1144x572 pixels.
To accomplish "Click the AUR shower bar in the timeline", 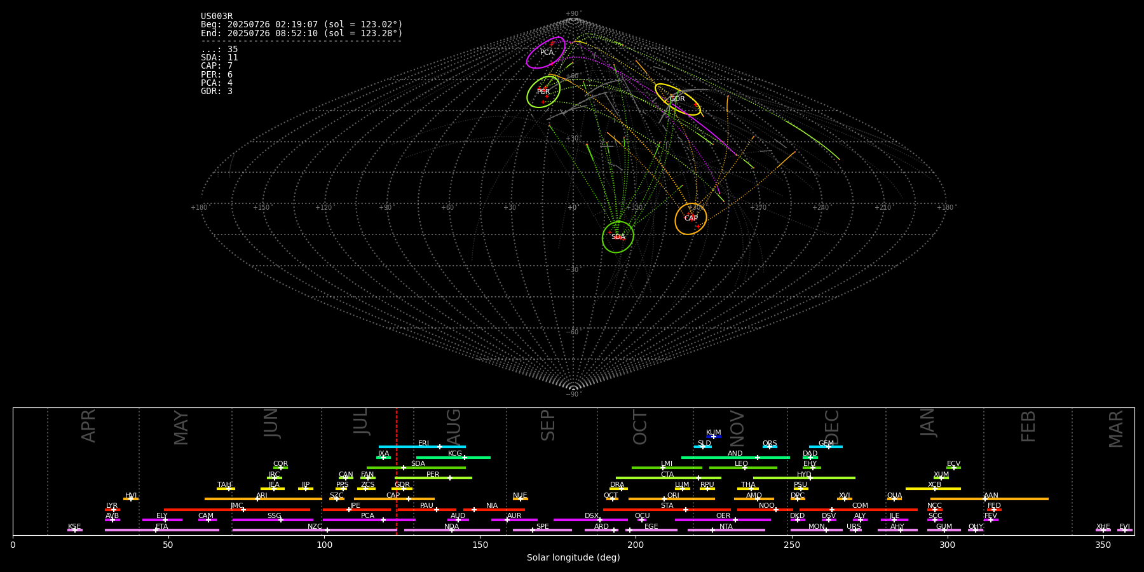I will (514, 520).
